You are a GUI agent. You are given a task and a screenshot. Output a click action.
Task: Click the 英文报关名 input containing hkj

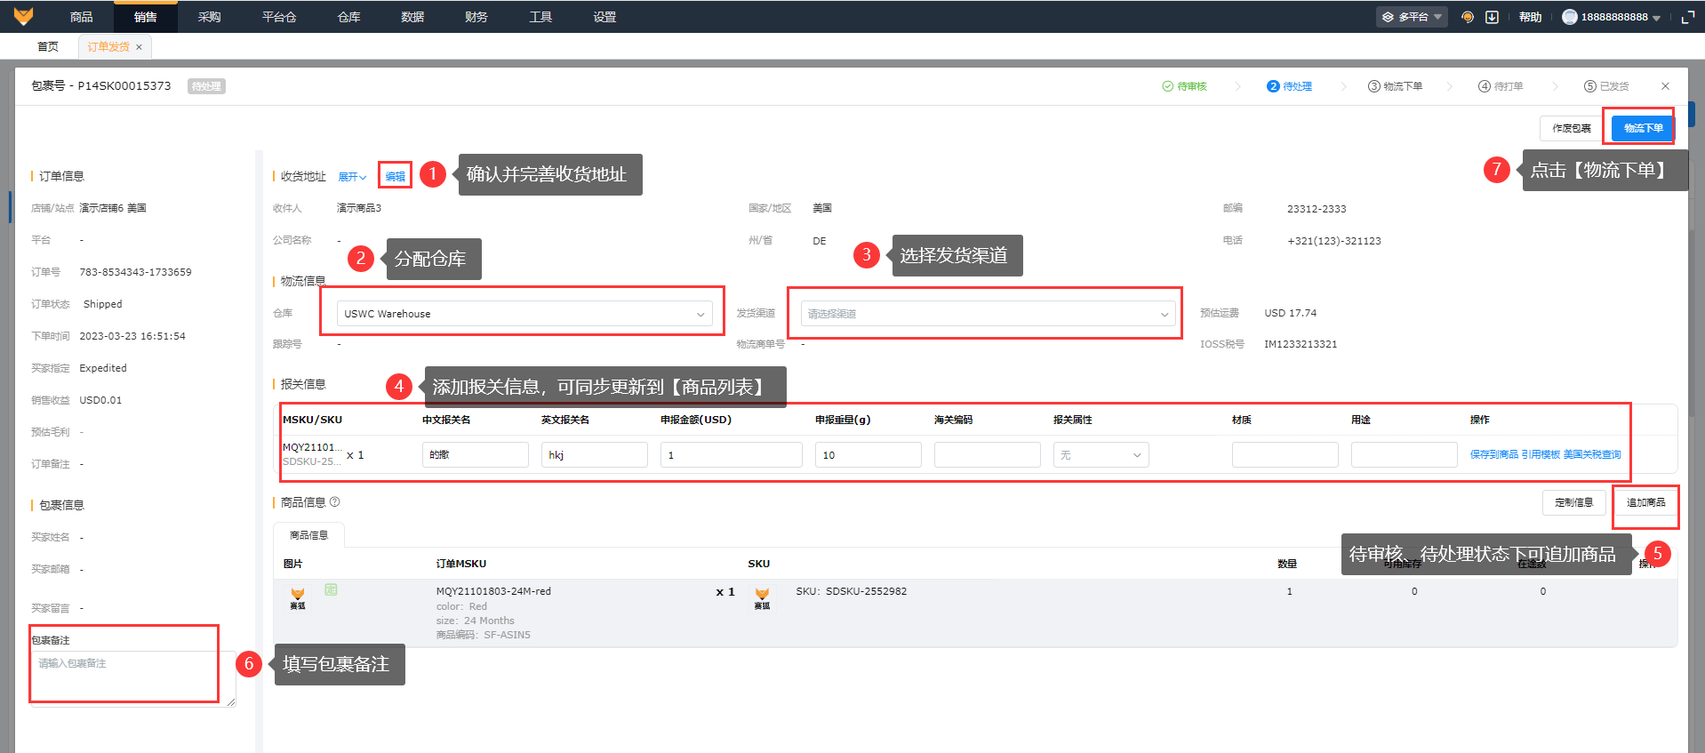click(595, 455)
